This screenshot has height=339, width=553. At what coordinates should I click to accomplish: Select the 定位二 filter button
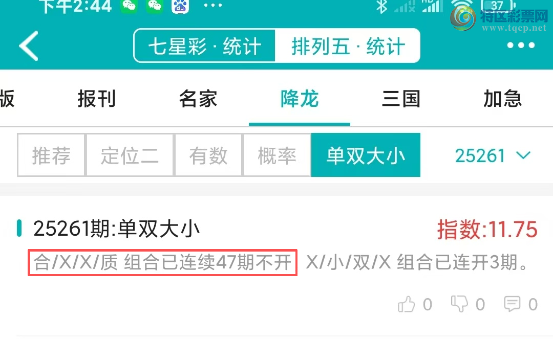[130, 155]
